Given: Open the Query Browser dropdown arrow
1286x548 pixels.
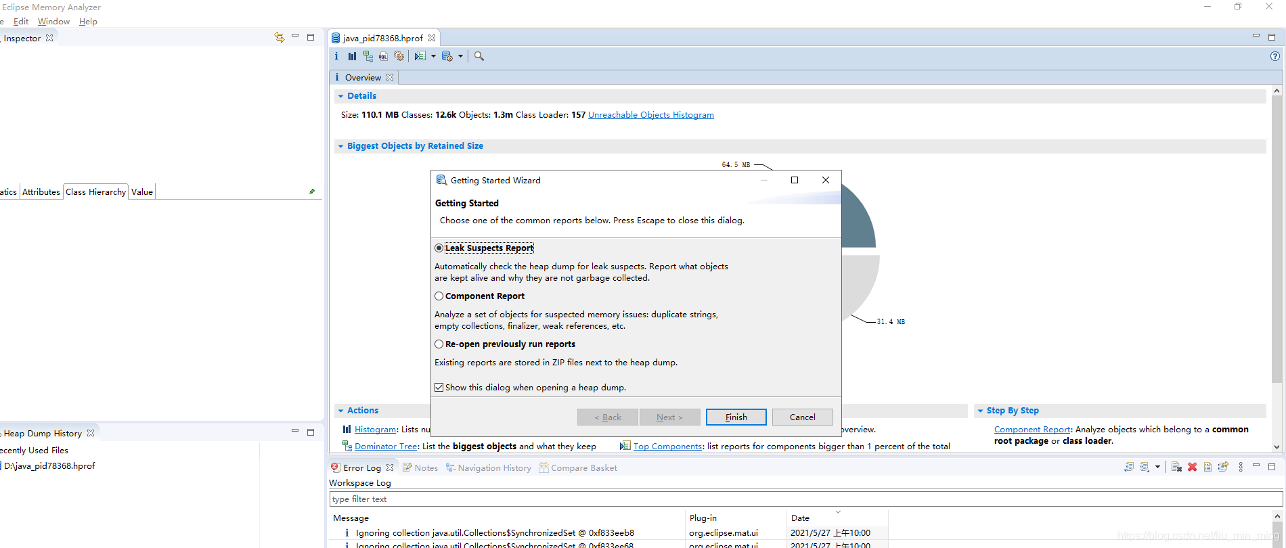Looking at the screenshot, I should pos(460,56).
